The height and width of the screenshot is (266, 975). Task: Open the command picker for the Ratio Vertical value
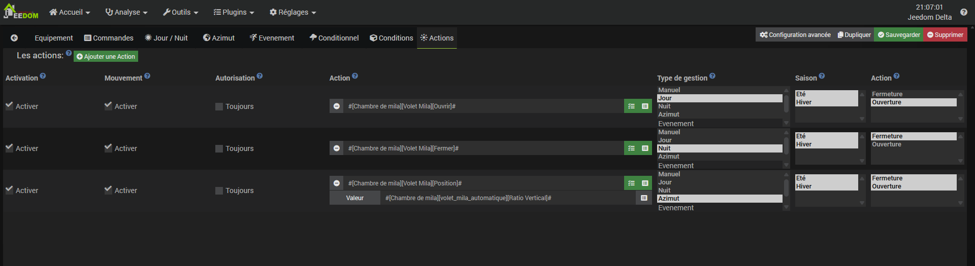point(644,198)
